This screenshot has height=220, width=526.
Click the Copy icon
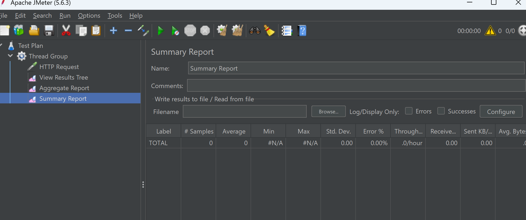(x=81, y=31)
